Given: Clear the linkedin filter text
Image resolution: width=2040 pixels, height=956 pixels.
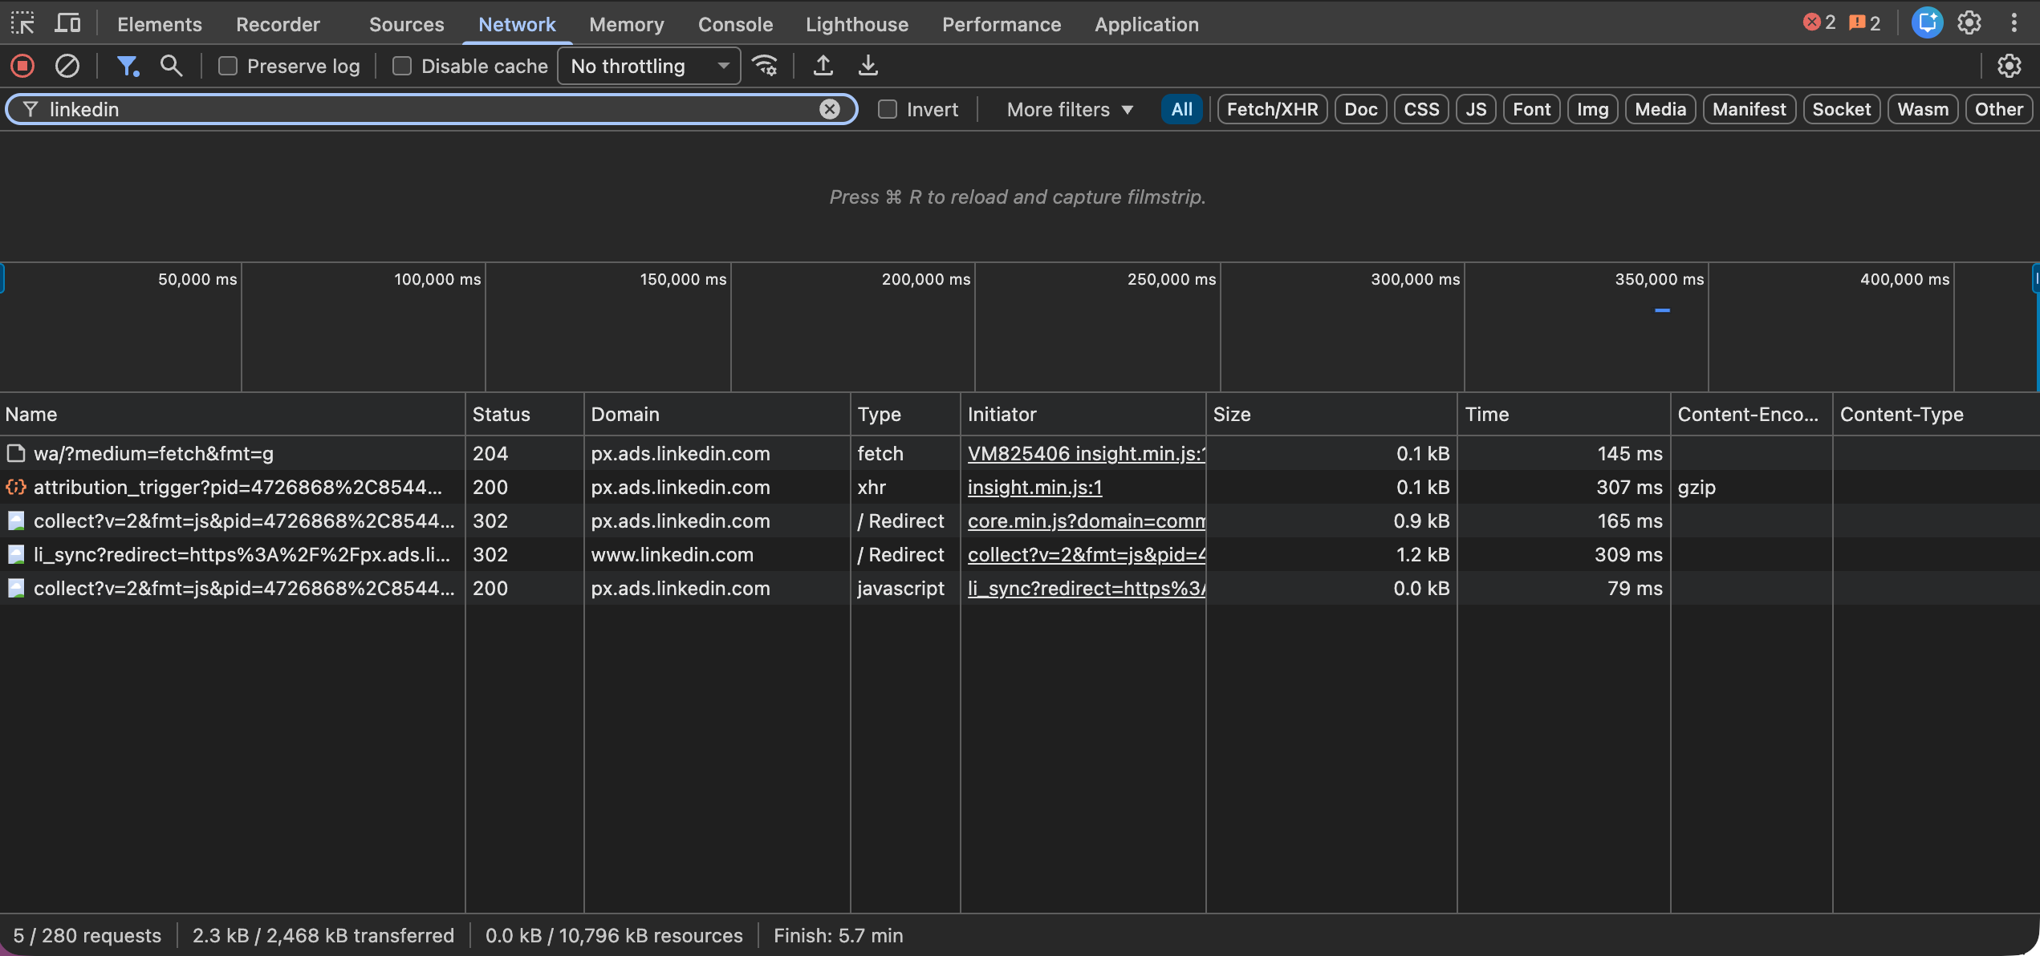Looking at the screenshot, I should click(829, 109).
